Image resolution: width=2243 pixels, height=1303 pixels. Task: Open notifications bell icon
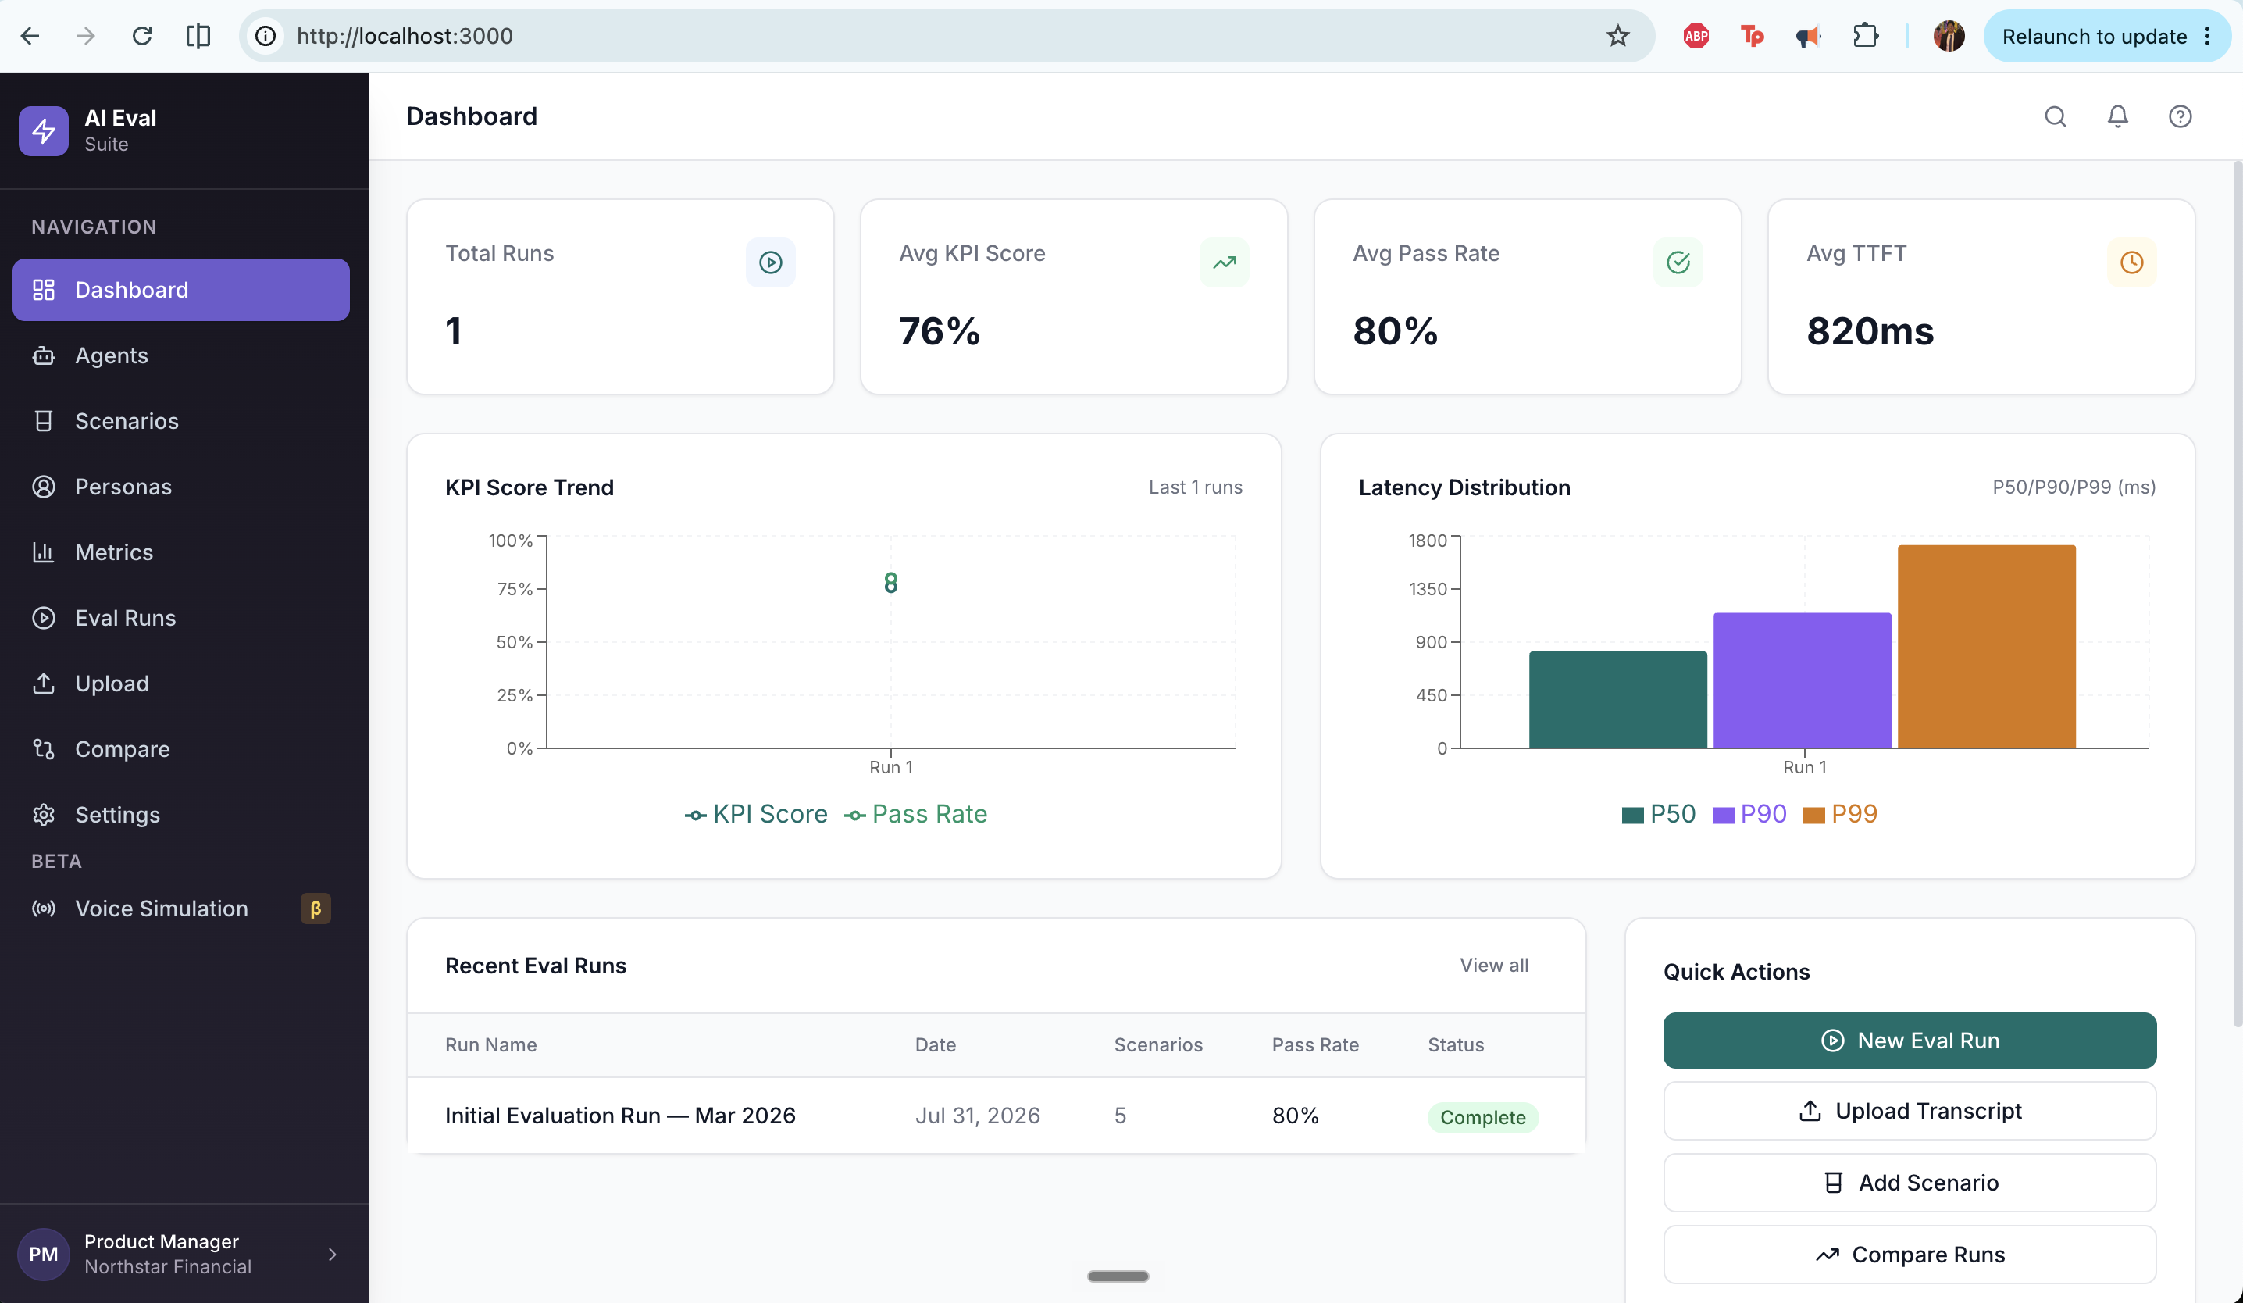(2117, 116)
